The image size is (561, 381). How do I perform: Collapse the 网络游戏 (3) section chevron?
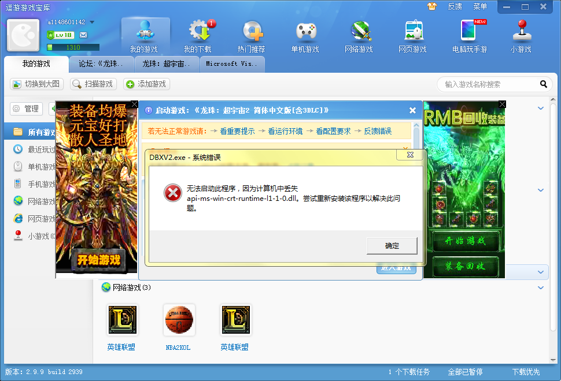[541, 287]
